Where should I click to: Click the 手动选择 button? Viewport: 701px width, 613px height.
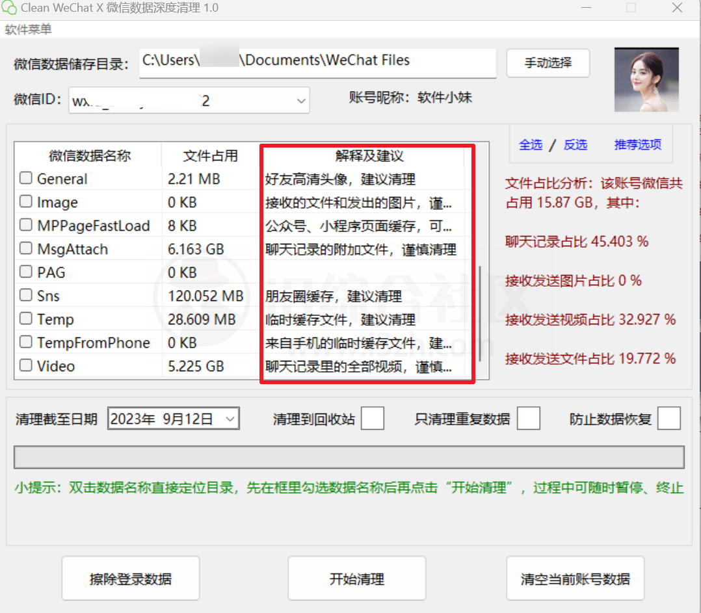click(548, 63)
